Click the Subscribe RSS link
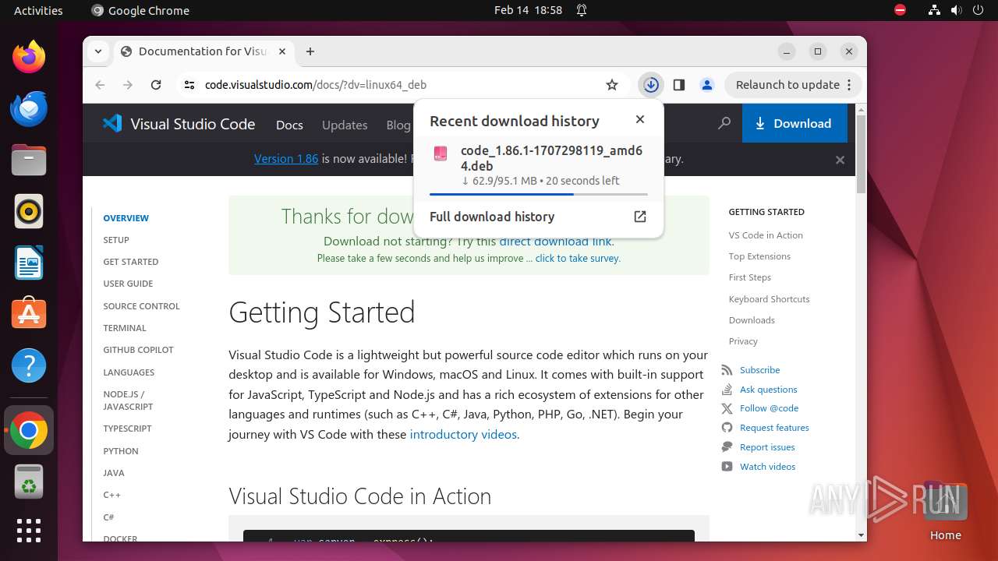Image resolution: width=998 pixels, height=561 pixels. [x=759, y=370]
